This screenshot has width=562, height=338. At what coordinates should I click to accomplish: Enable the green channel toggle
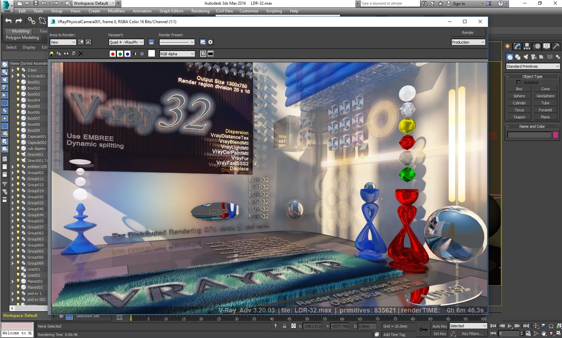pos(120,54)
